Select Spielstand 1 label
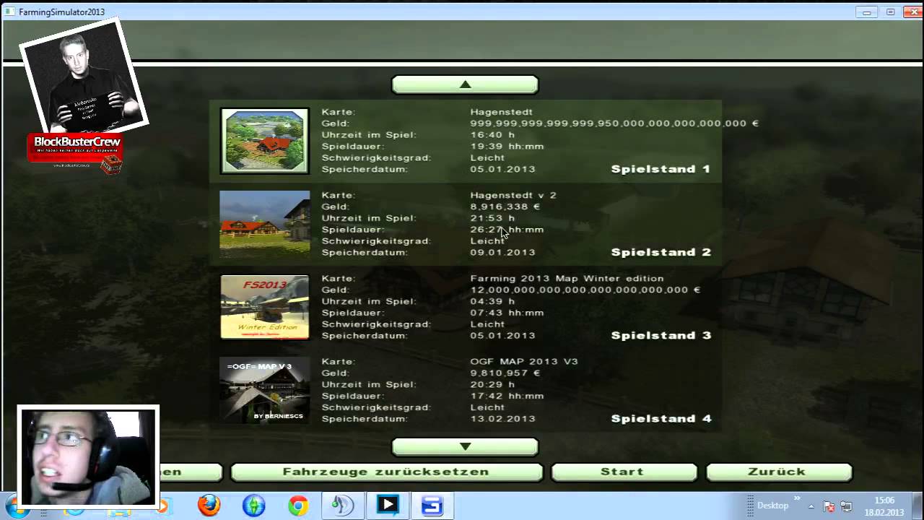924x520 pixels. [x=661, y=169]
